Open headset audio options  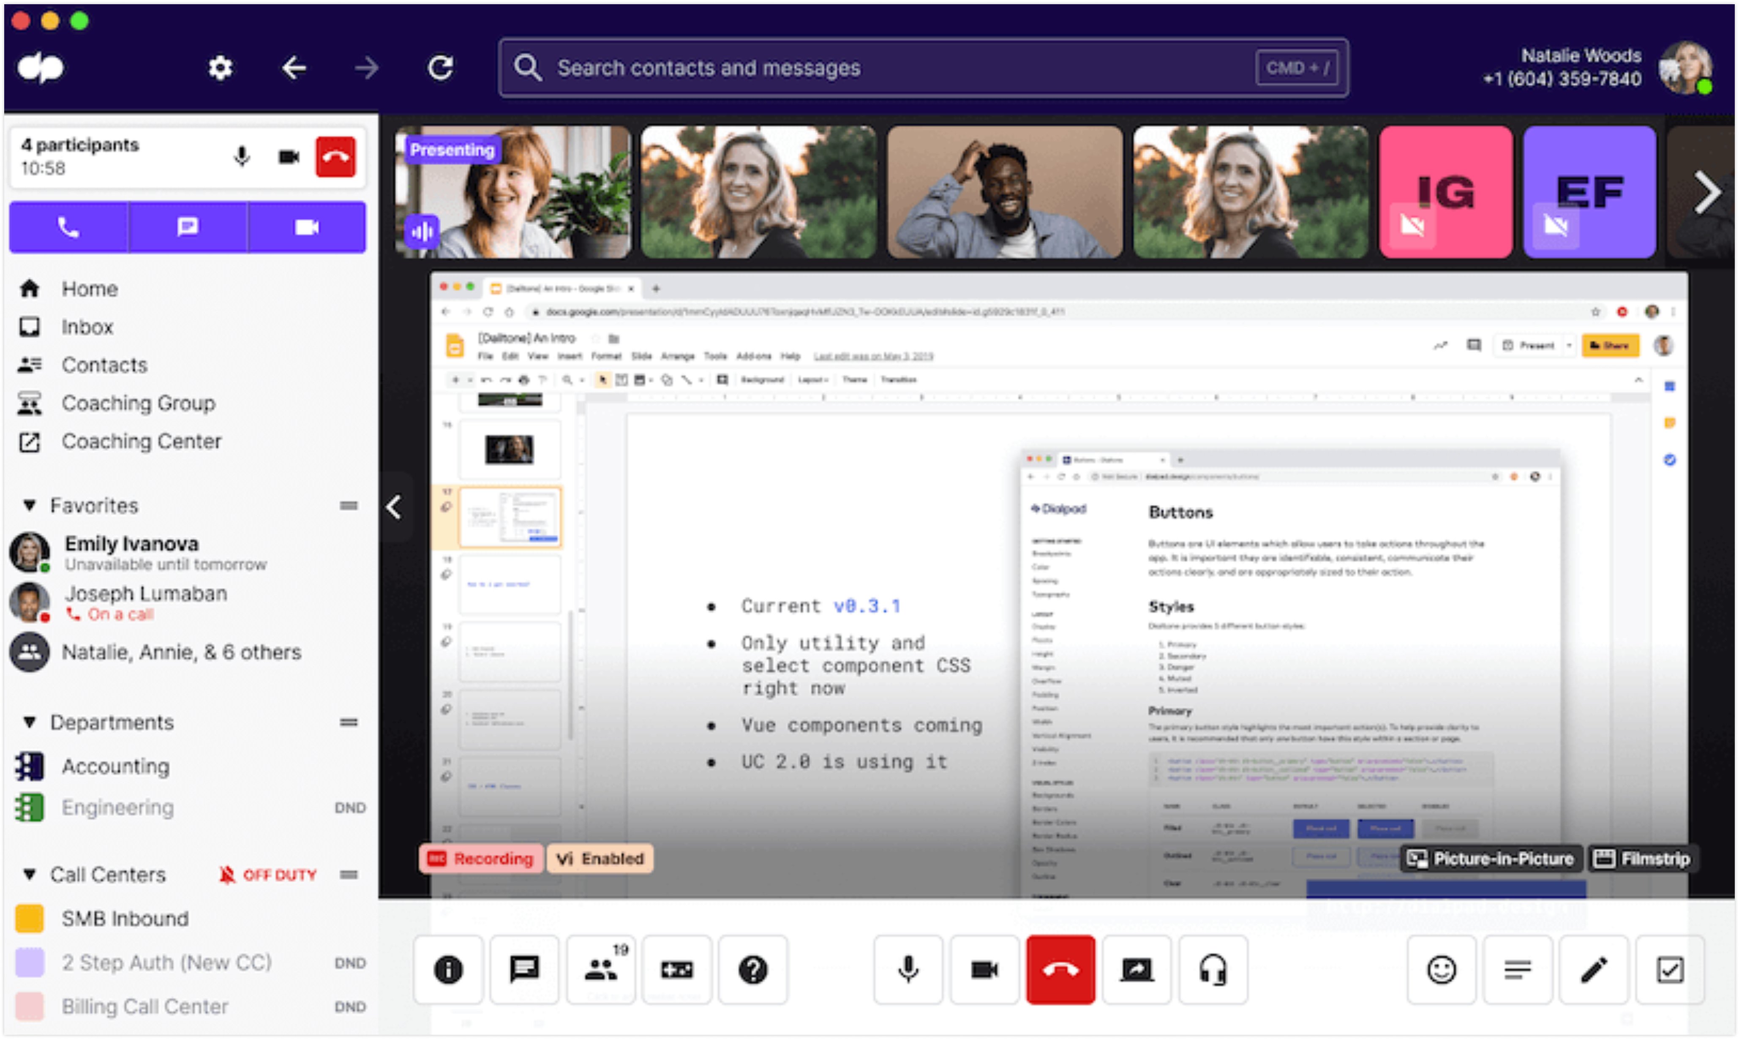coord(1213,970)
